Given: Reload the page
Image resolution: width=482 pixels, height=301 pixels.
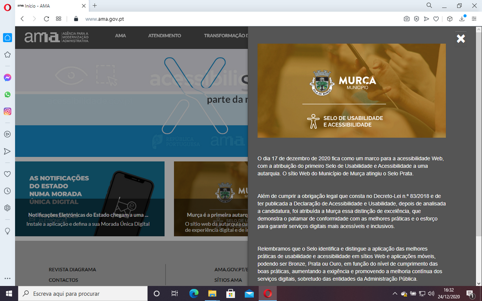Looking at the screenshot, I should pyautogui.click(x=47, y=19).
